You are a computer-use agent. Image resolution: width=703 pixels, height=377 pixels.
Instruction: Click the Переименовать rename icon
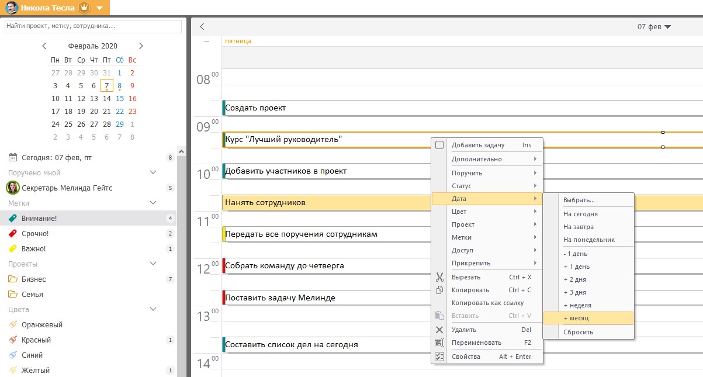[439, 343]
